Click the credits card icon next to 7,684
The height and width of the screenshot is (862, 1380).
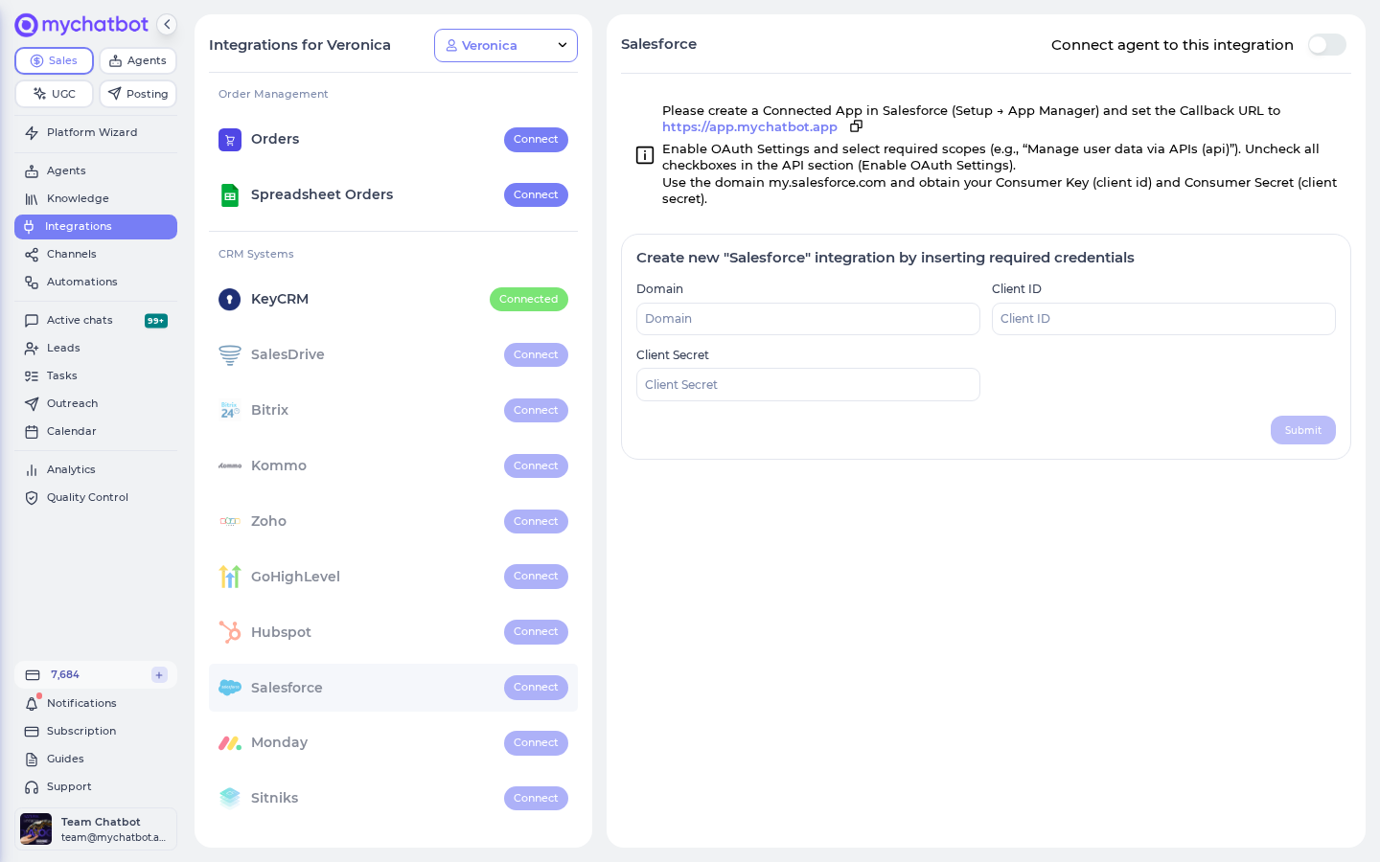pyautogui.click(x=32, y=675)
